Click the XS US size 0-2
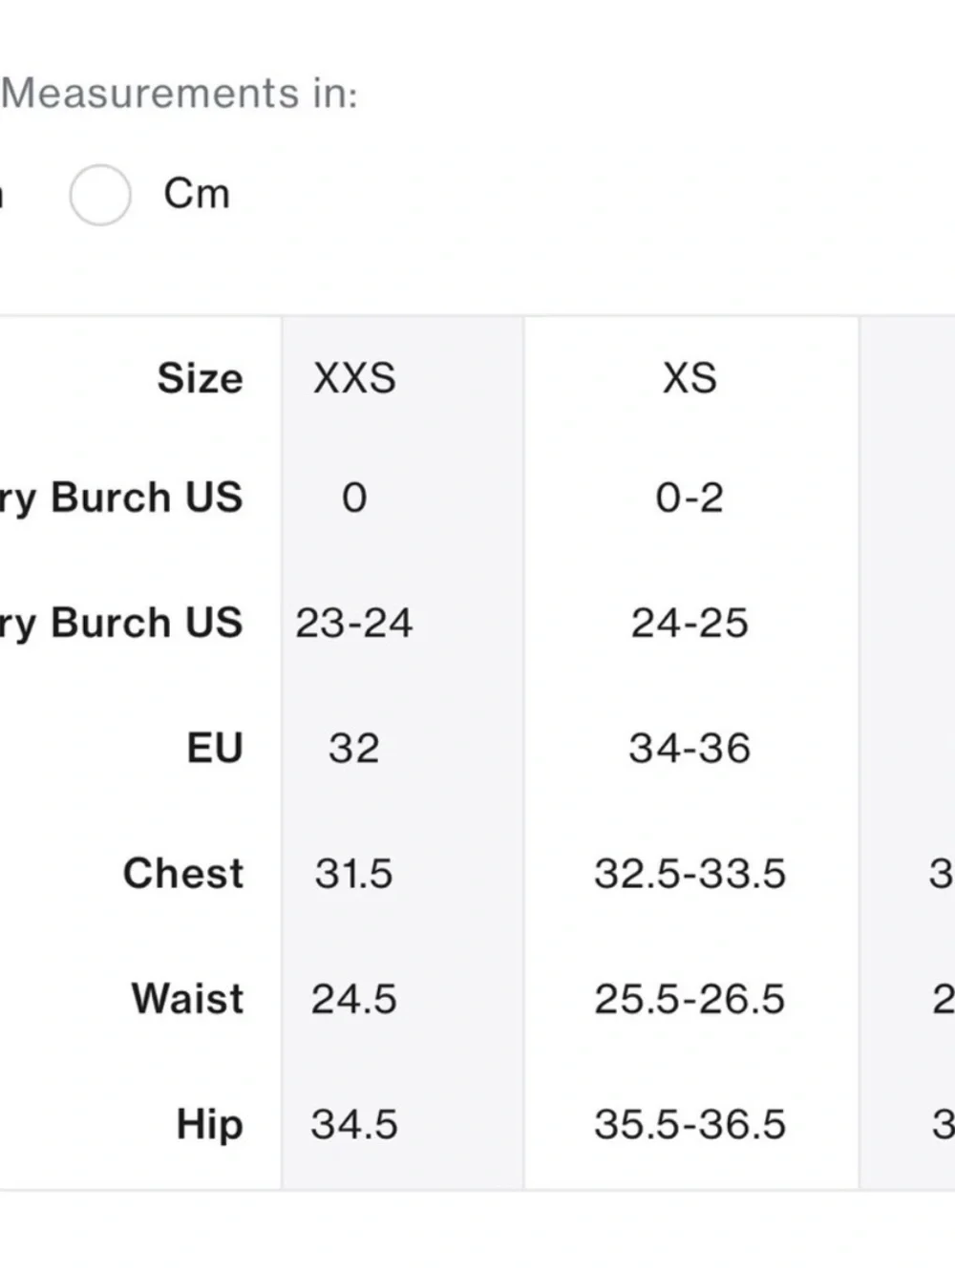The width and height of the screenshot is (955, 1273). click(690, 498)
